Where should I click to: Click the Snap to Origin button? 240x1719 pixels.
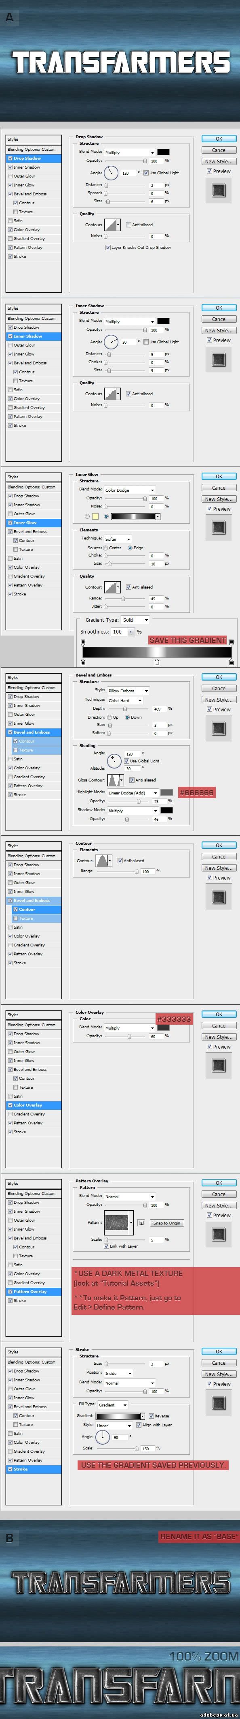pyautogui.click(x=167, y=1223)
